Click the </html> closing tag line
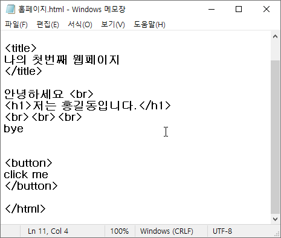 coord(25,209)
